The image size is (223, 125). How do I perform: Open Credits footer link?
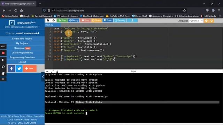coord(25,119)
